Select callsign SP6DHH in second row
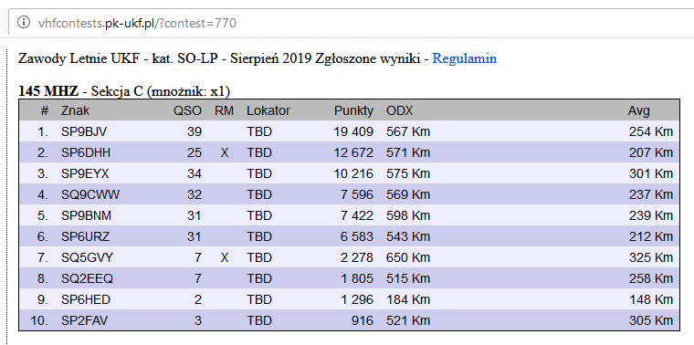Image resolution: width=694 pixels, height=345 pixels. tap(86, 153)
